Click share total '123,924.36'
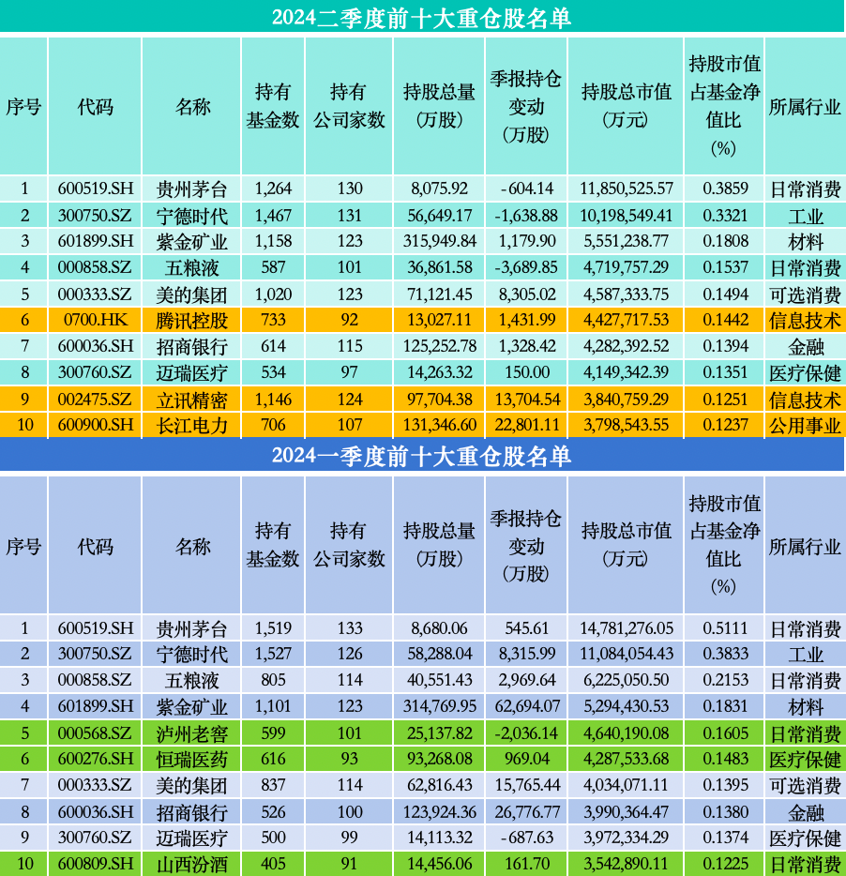Viewport: 846px width, 876px height. coord(440,811)
